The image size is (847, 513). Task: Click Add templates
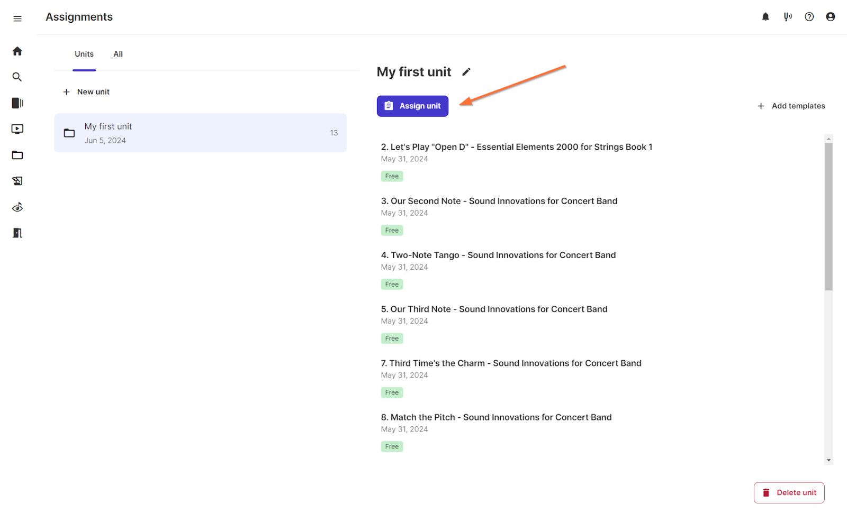[791, 106]
